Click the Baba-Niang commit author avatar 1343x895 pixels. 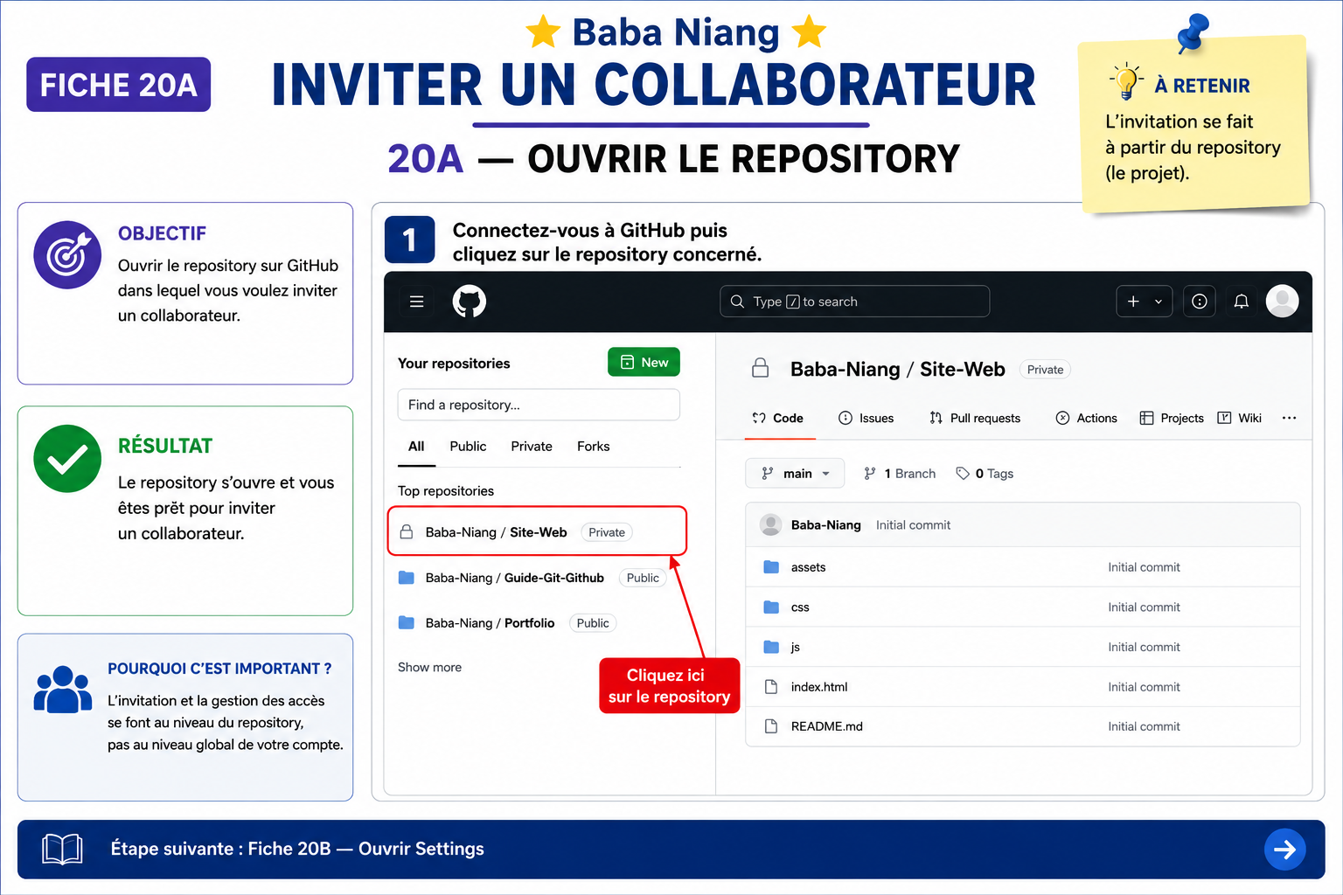click(770, 524)
